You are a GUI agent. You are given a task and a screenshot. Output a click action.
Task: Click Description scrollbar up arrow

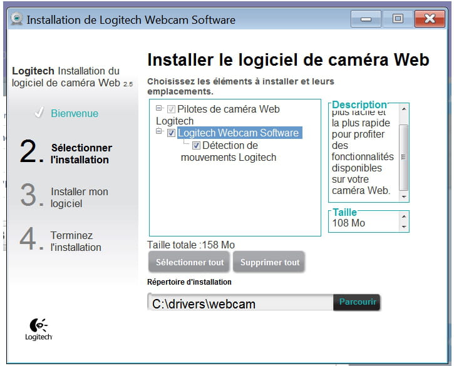click(x=404, y=109)
